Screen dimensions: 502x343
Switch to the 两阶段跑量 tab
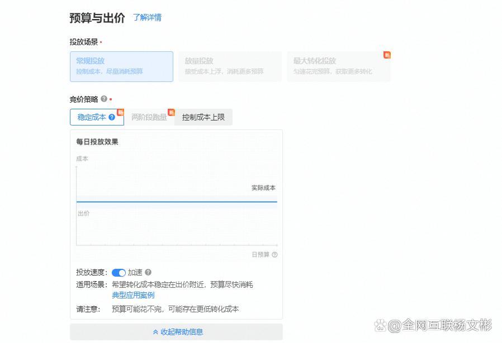pyautogui.click(x=149, y=117)
